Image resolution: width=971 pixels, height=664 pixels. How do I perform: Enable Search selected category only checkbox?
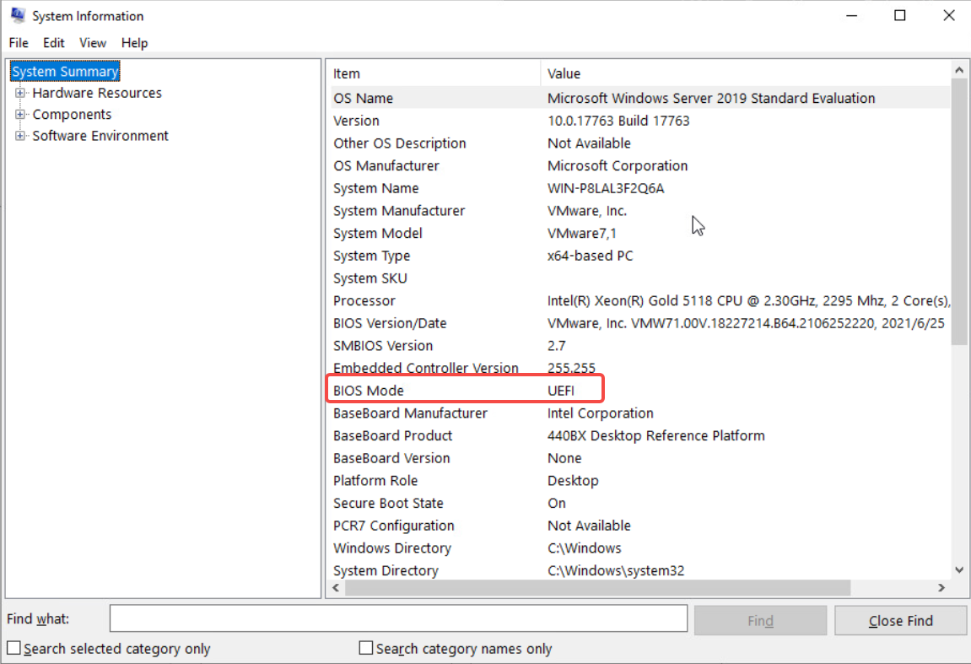click(x=13, y=648)
